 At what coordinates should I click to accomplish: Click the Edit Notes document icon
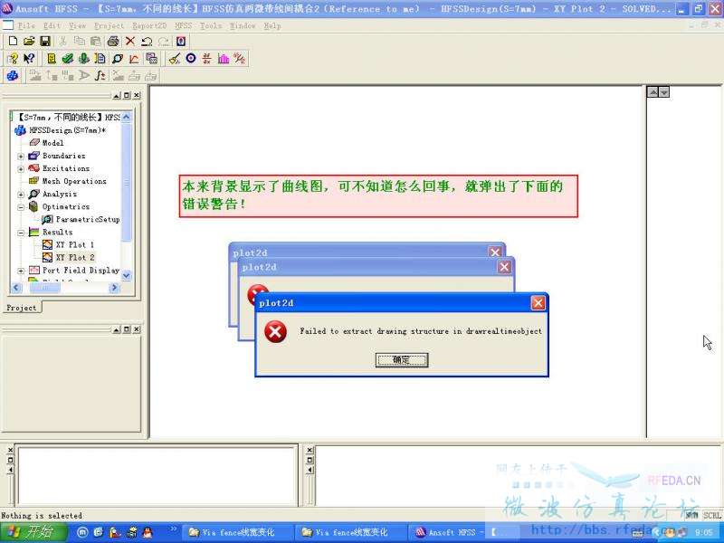point(100,59)
